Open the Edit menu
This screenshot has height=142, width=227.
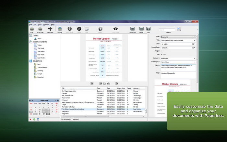pos(35,25)
